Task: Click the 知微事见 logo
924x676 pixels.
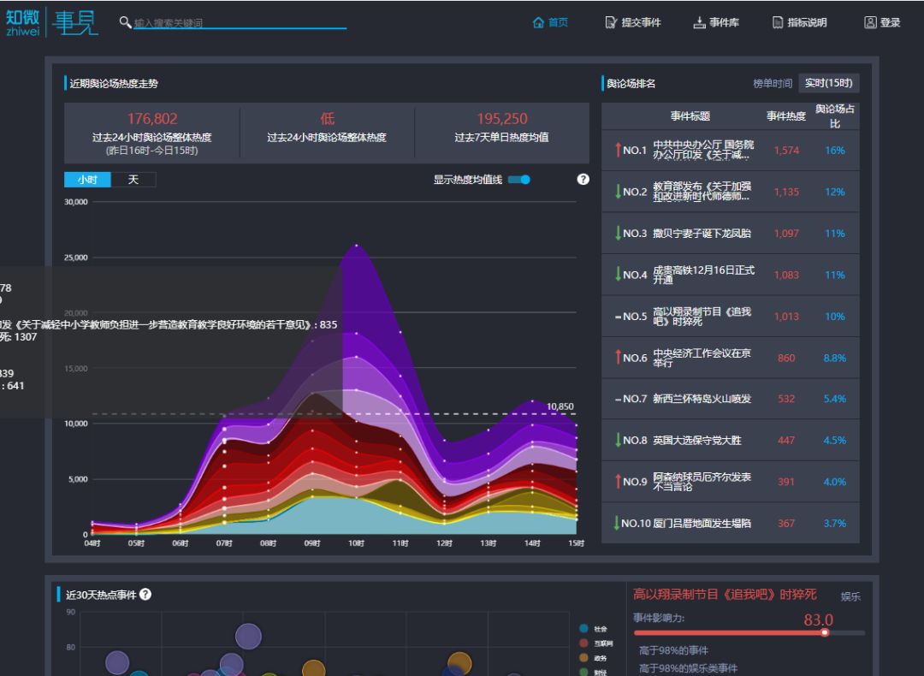Action: 51,21
